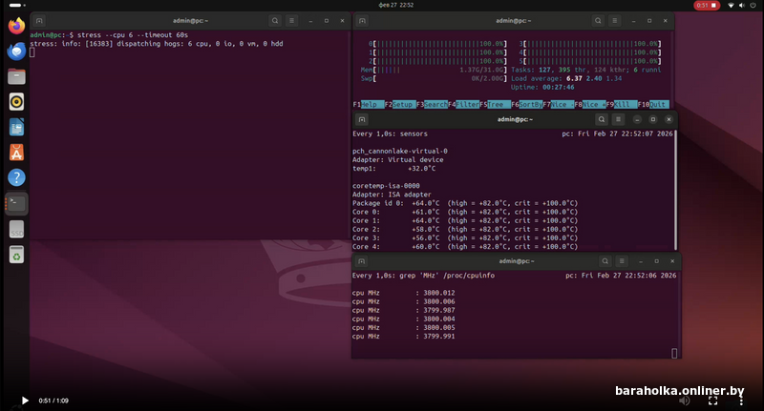Open the Trash icon in dock
Screen dimensions: 764x411
pos(16,254)
